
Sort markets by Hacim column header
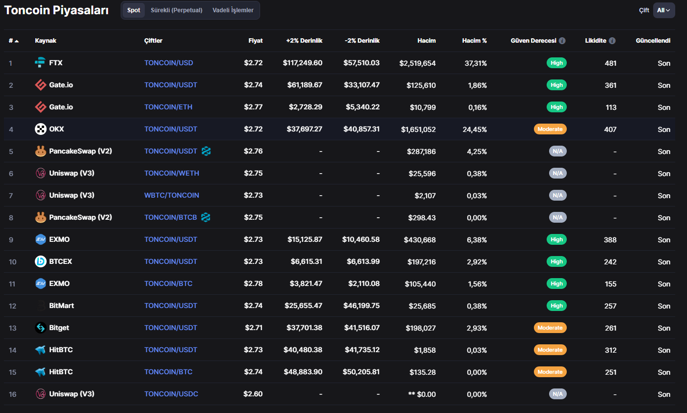426,41
